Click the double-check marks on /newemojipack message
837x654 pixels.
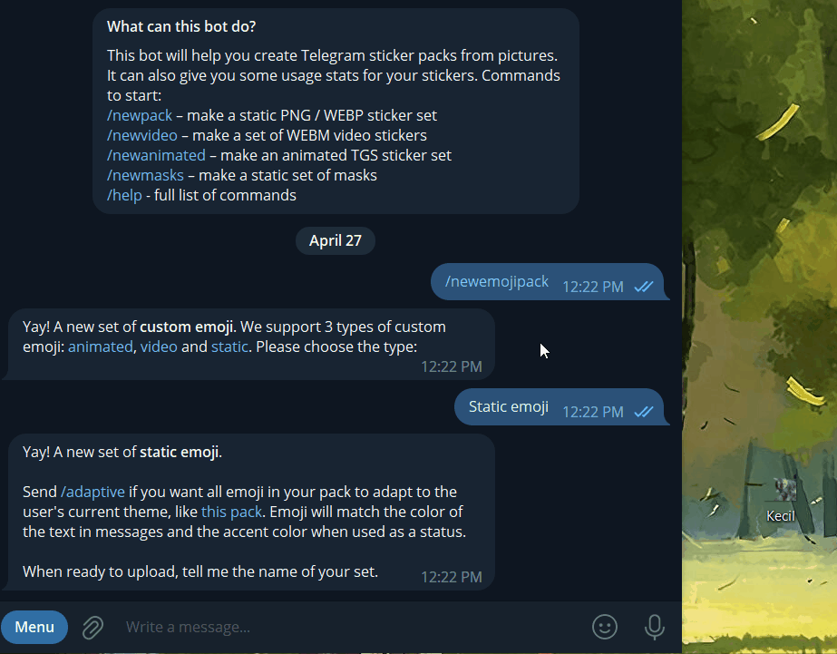tap(644, 287)
